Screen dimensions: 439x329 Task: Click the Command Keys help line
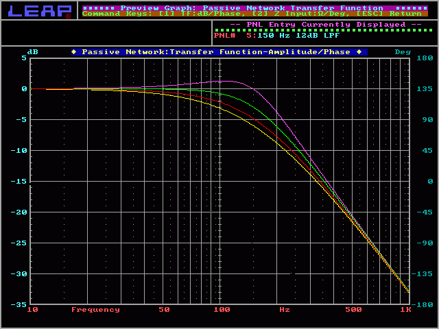tap(252, 14)
